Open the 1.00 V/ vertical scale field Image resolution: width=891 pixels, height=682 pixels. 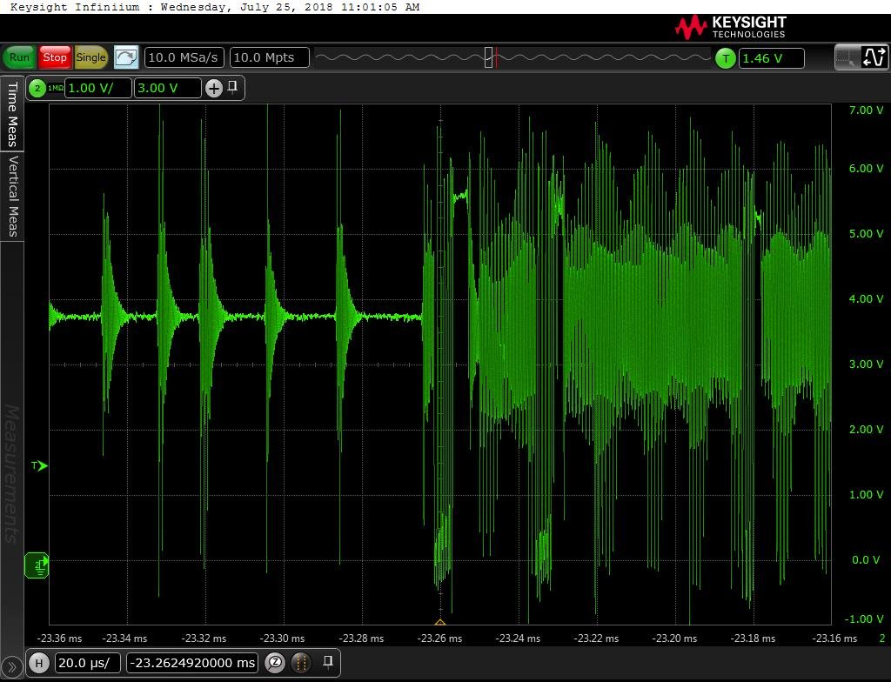pyautogui.click(x=99, y=88)
